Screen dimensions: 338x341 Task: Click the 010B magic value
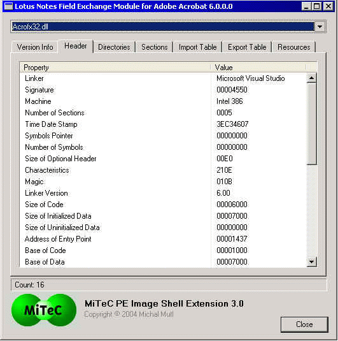click(224, 182)
